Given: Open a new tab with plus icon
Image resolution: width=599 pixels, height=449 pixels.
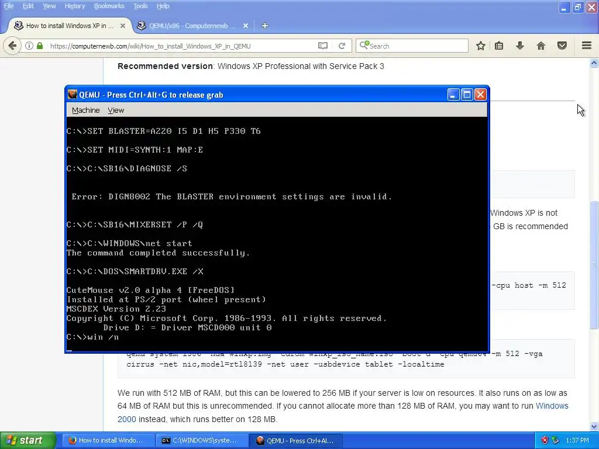Looking at the screenshot, I should tap(265, 26).
